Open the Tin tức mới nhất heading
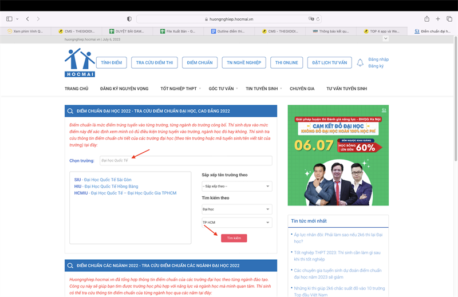458x297 pixels. (x=309, y=221)
